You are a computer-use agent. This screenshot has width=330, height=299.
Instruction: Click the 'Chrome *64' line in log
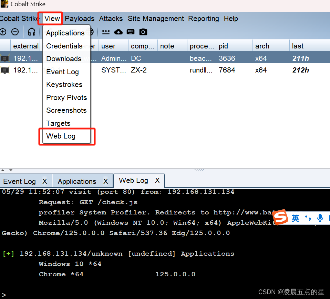[x=61, y=274]
